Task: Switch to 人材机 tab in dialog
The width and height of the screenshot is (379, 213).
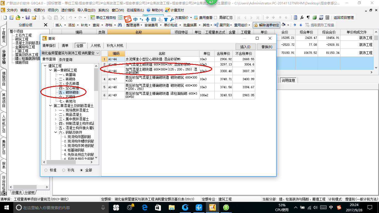Action: (96, 45)
